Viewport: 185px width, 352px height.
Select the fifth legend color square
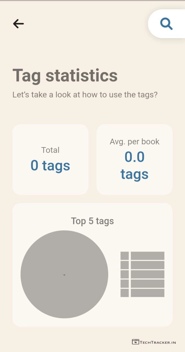click(124, 293)
